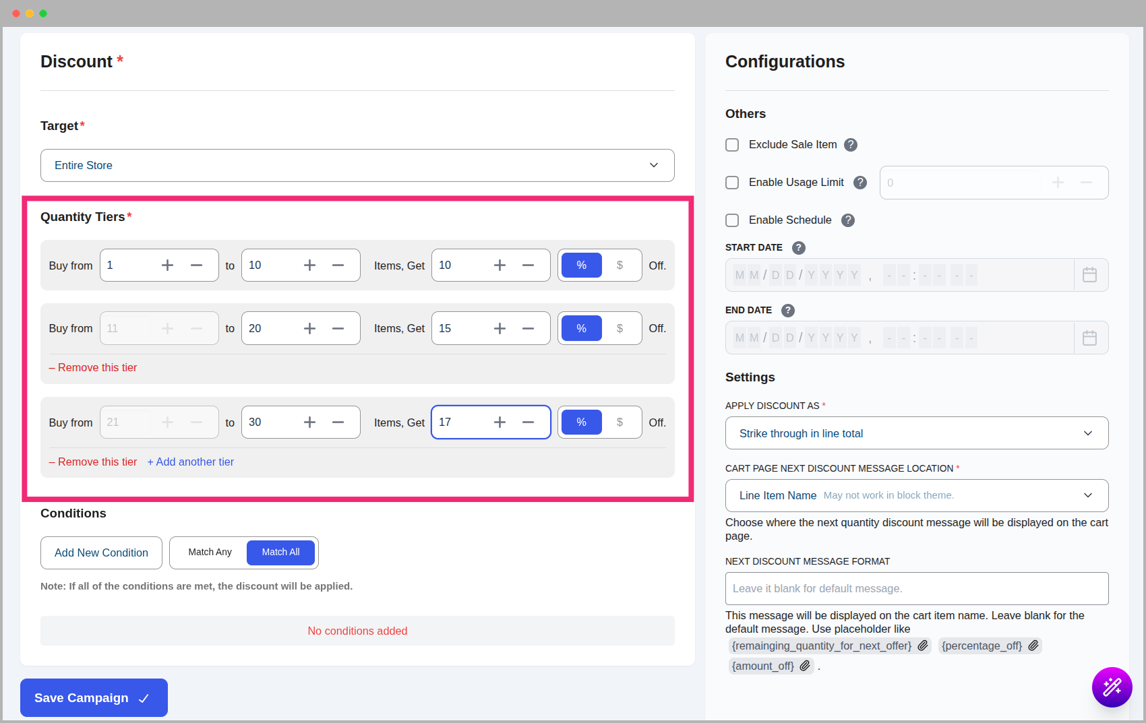Open the Apply Discount As dropdown
The height and width of the screenshot is (723, 1146).
pyautogui.click(x=916, y=433)
